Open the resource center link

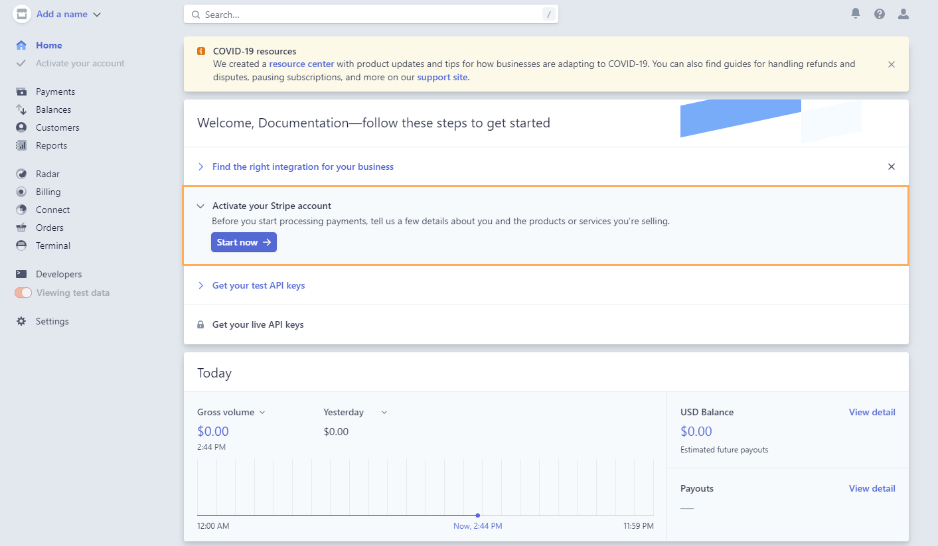[301, 64]
